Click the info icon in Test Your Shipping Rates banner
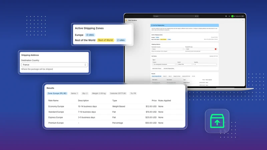 pos(152,25)
